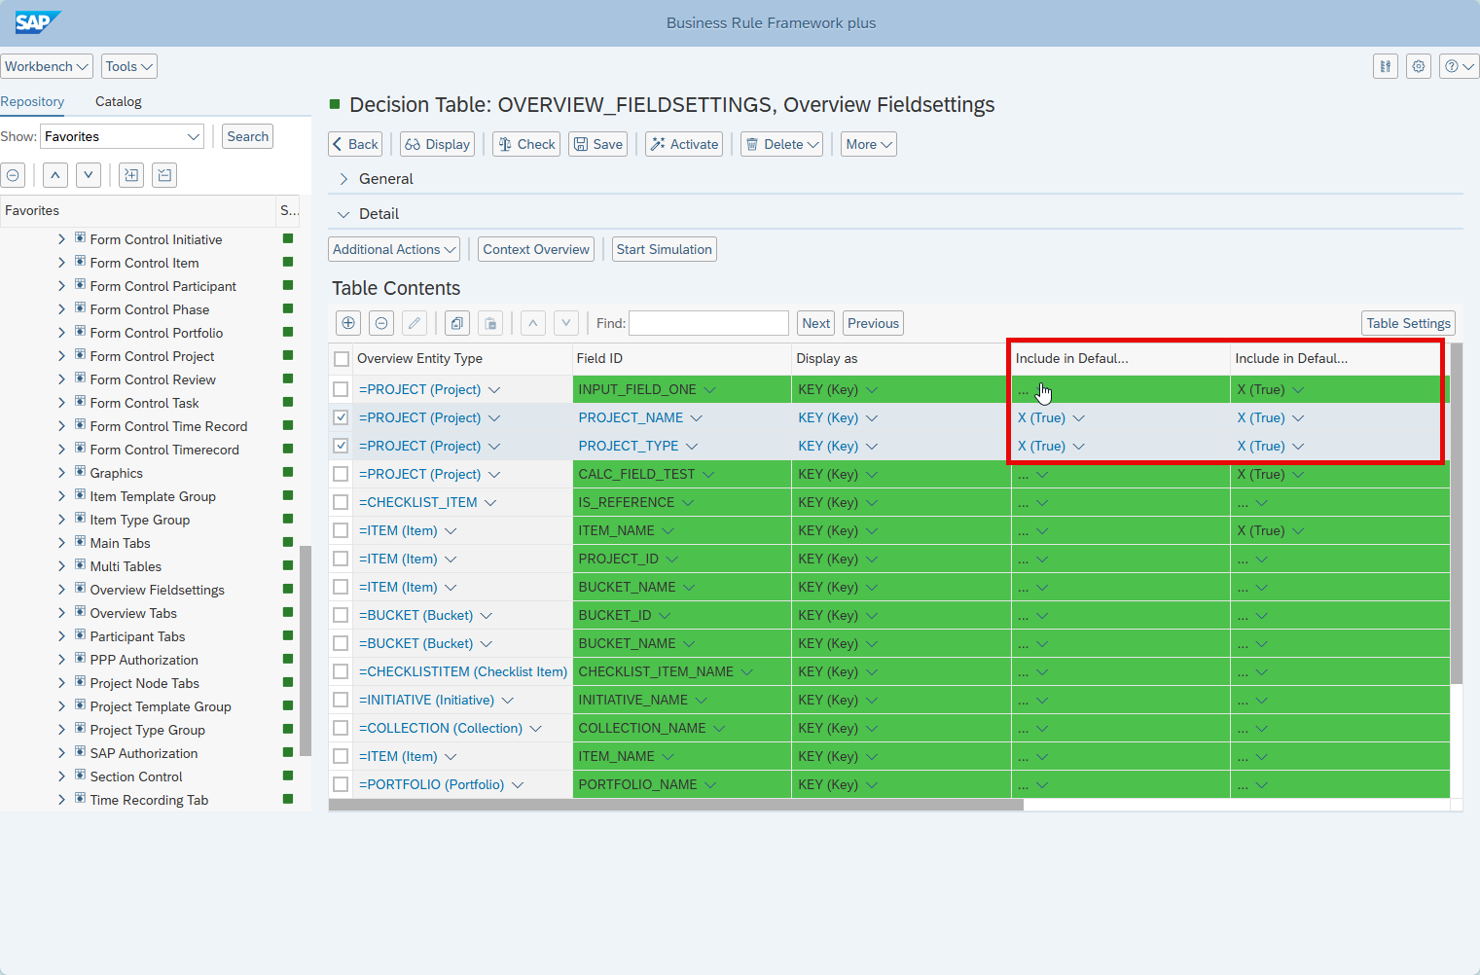Image resolution: width=1480 pixels, height=975 pixels.
Task: Open the Delete dropdown button
Action: pyautogui.click(x=781, y=144)
